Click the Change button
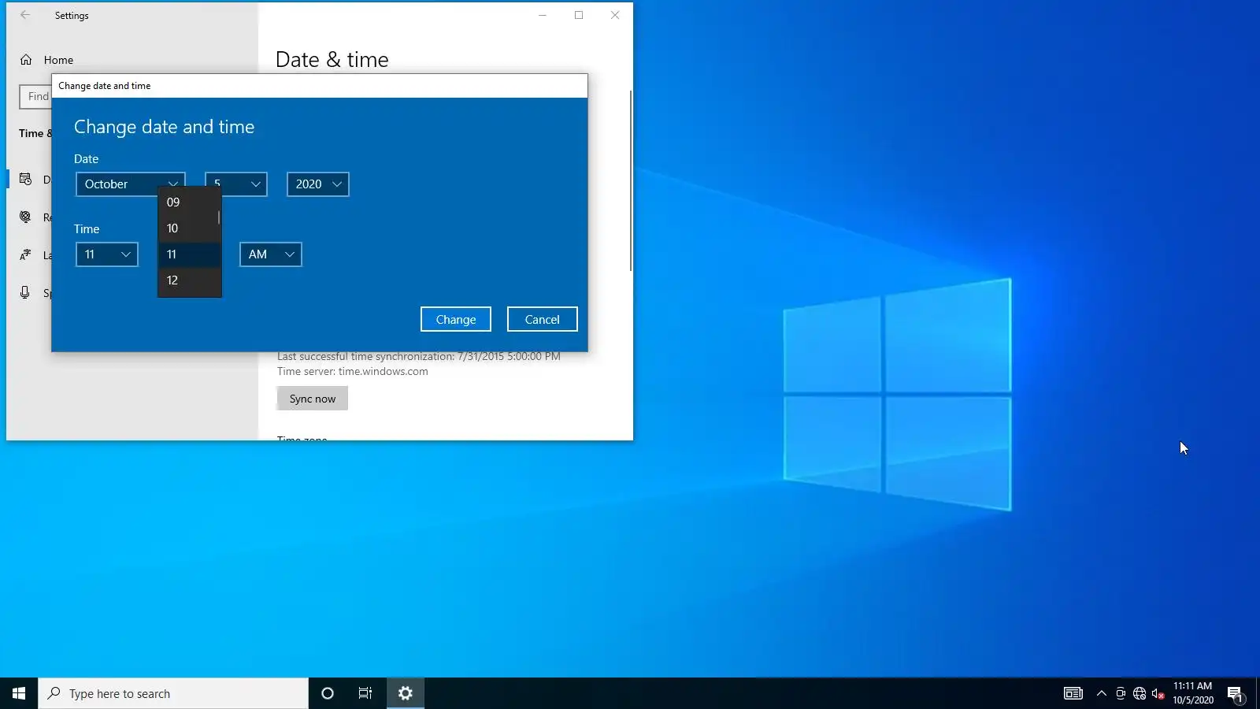The height and width of the screenshot is (709, 1260). tap(456, 319)
